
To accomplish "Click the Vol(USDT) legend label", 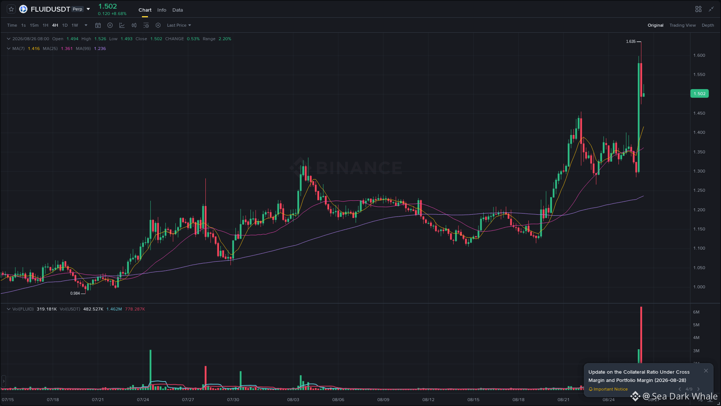I will [70, 309].
